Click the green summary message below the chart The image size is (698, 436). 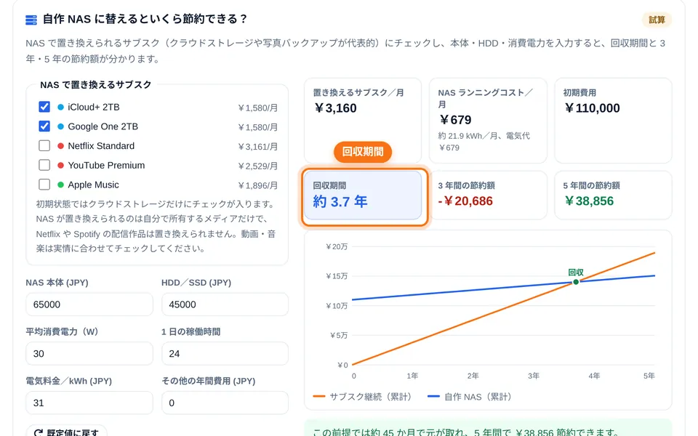click(488, 429)
